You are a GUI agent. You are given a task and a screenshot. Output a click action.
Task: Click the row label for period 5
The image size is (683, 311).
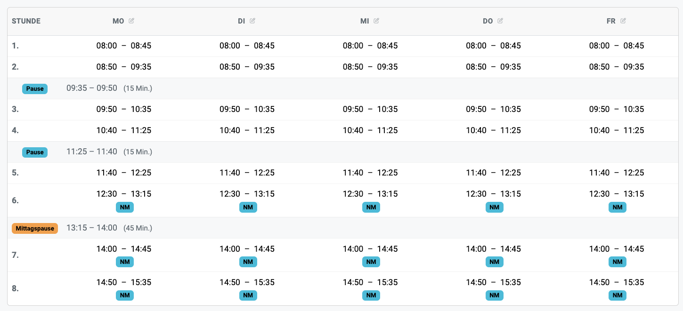pyautogui.click(x=15, y=173)
